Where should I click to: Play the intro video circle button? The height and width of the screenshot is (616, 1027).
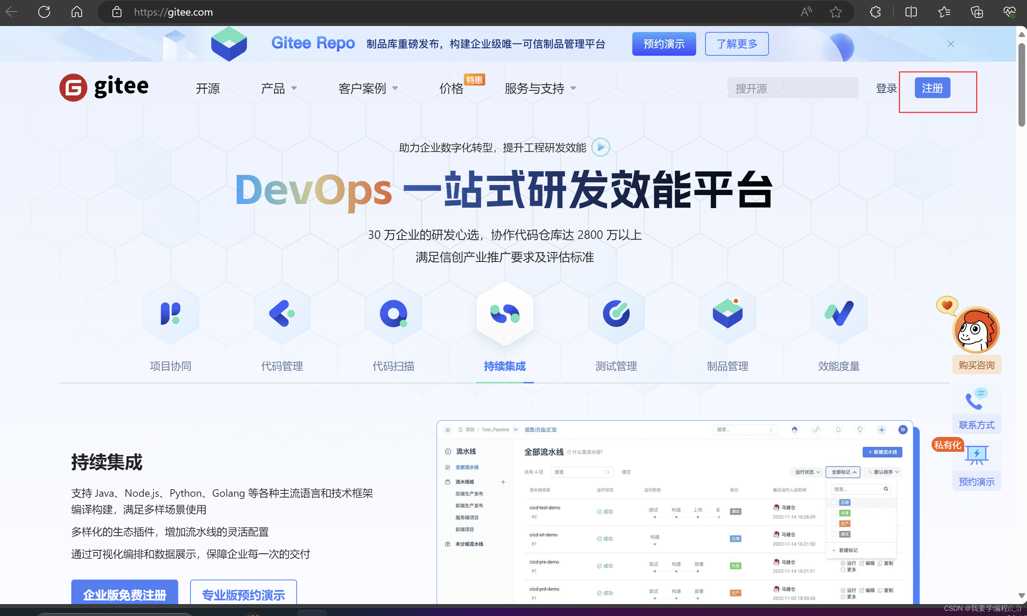coord(600,147)
